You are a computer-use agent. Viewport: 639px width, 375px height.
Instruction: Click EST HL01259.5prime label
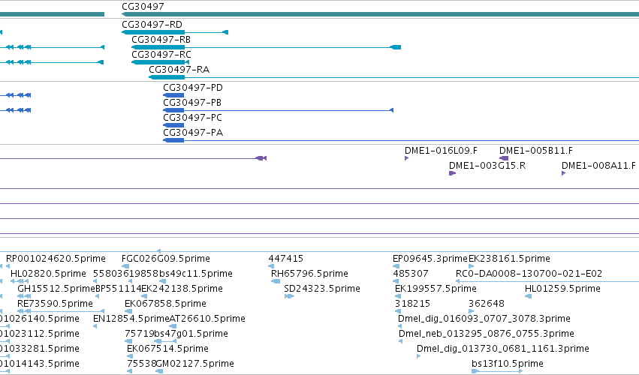pyautogui.click(x=562, y=289)
